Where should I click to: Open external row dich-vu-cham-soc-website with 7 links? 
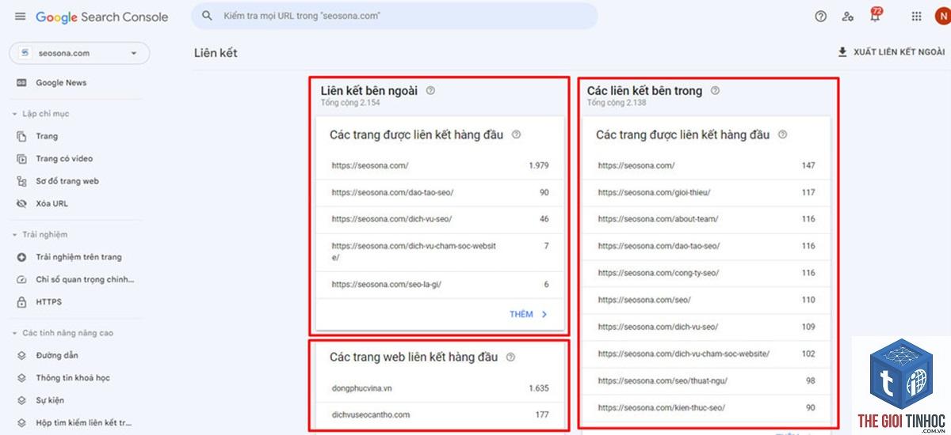pos(440,252)
